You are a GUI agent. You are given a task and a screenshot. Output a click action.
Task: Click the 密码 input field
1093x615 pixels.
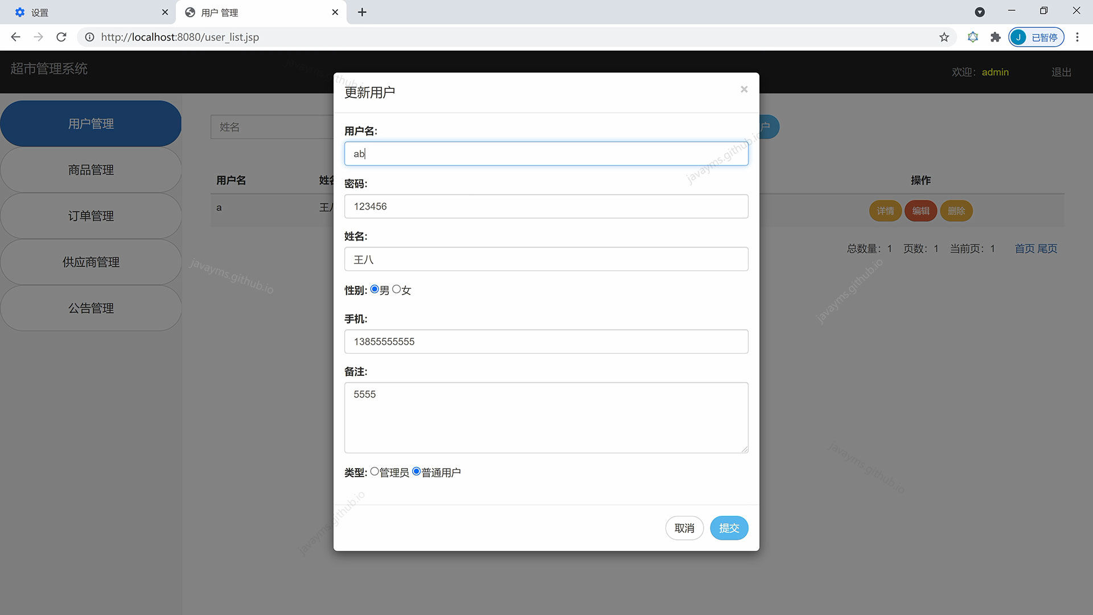coord(545,206)
